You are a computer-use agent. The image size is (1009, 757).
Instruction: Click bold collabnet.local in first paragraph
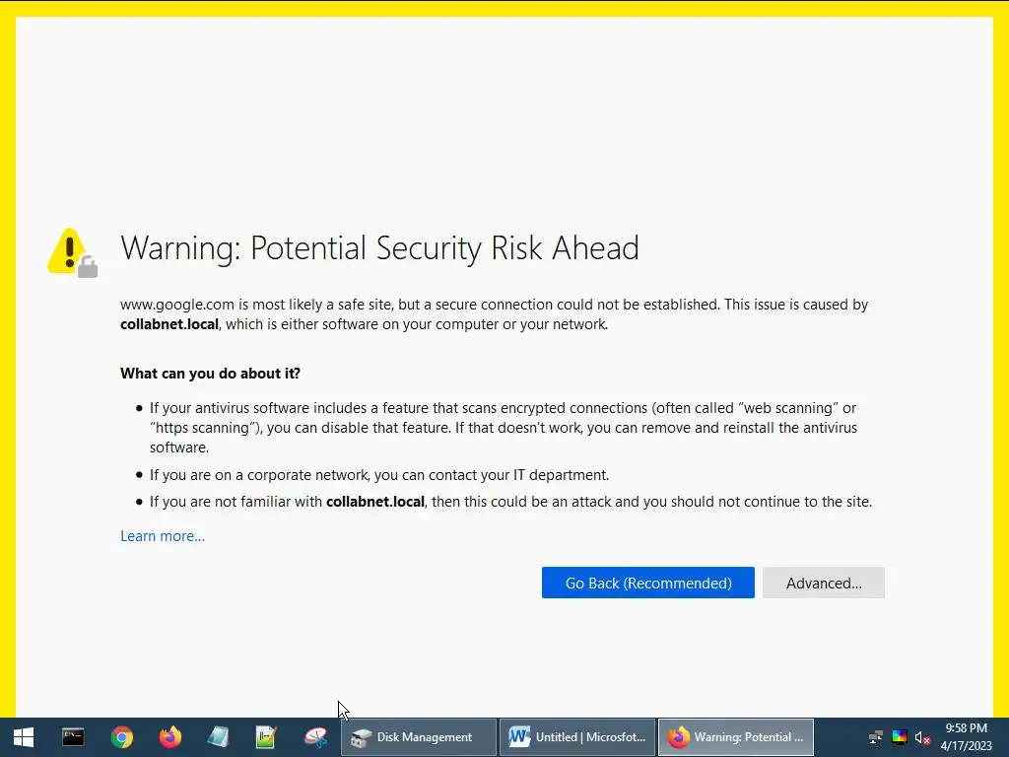(x=169, y=324)
